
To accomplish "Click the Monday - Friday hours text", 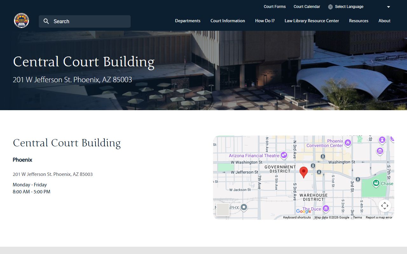I will [x=30, y=185].
